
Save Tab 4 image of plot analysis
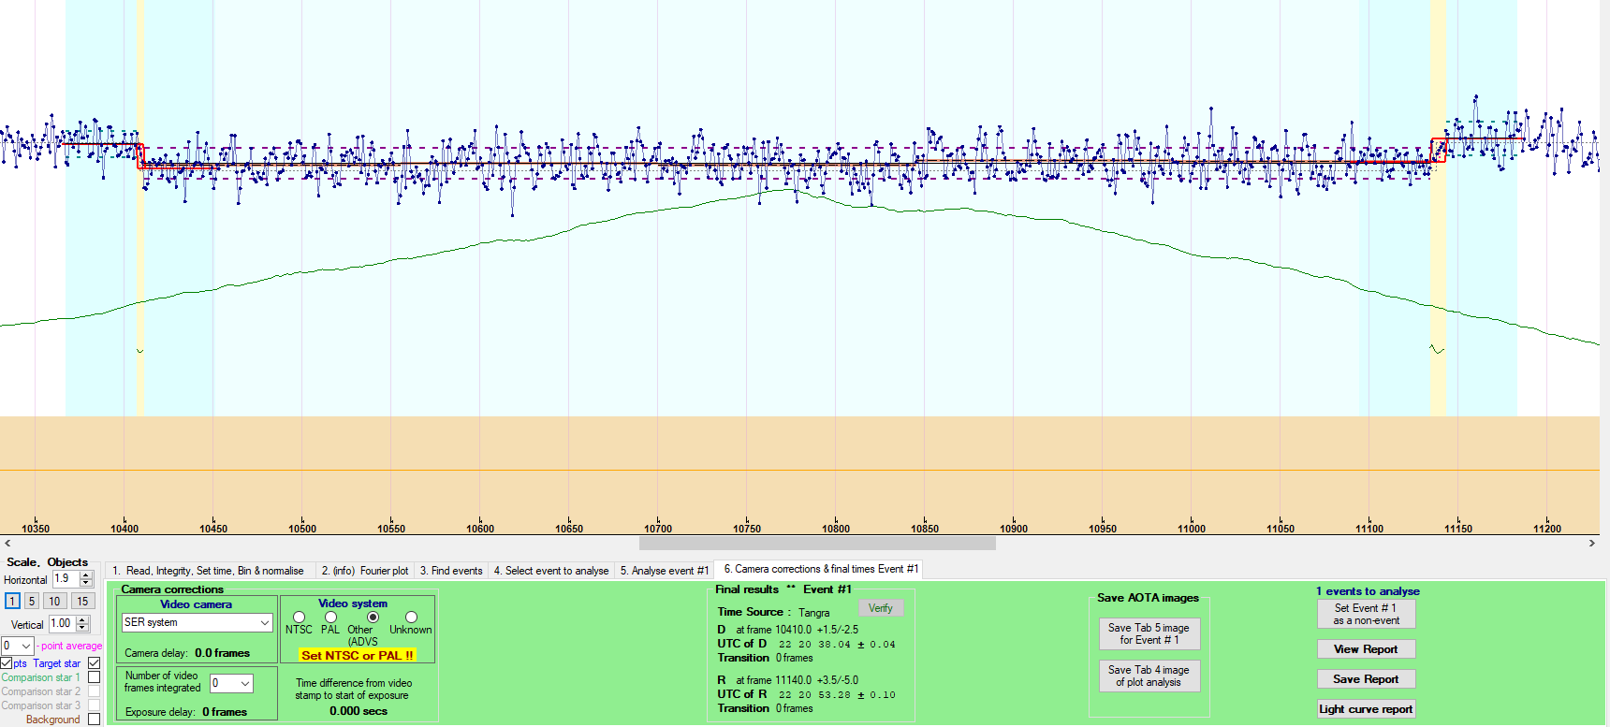(1149, 676)
